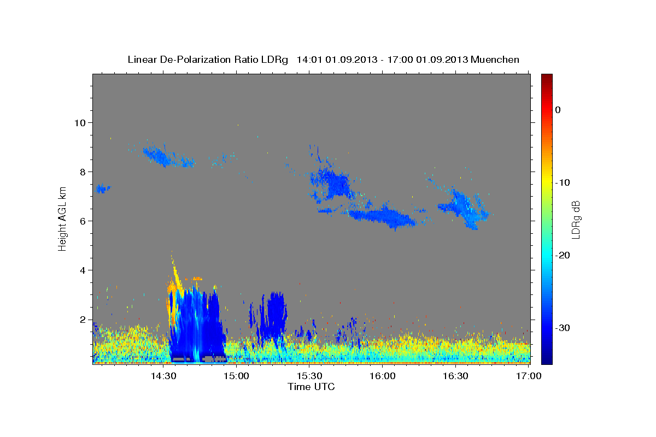Click the plot title 'Linear De-Polarization Ratio LDRg'
656x437 pixels.
coord(207,60)
